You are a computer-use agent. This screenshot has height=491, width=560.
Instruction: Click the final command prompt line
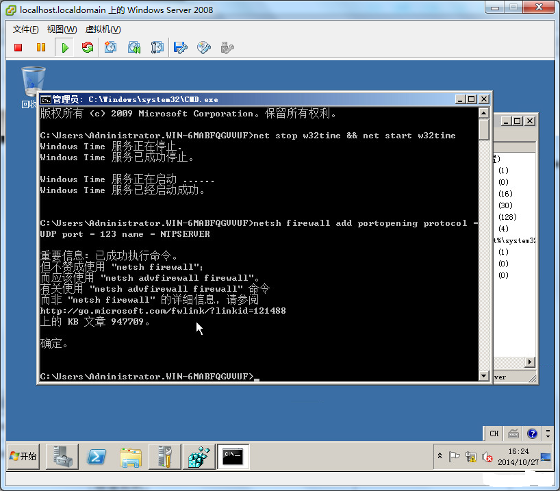[150, 376]
